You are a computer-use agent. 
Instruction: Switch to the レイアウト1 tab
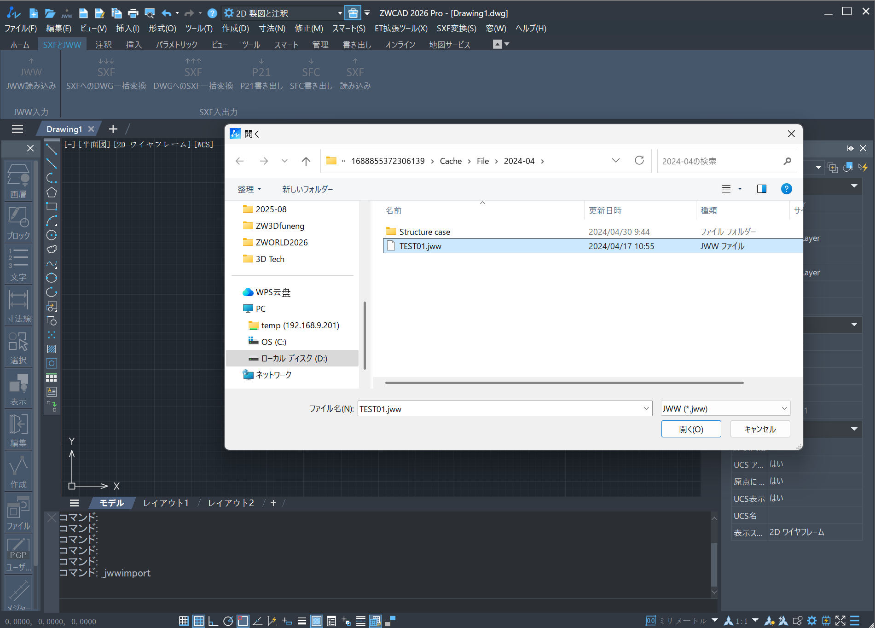166,503
